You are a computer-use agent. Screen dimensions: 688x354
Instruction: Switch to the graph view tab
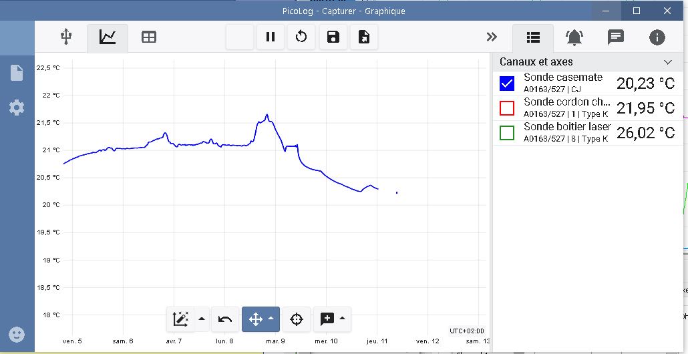click(x=107, y=37)
